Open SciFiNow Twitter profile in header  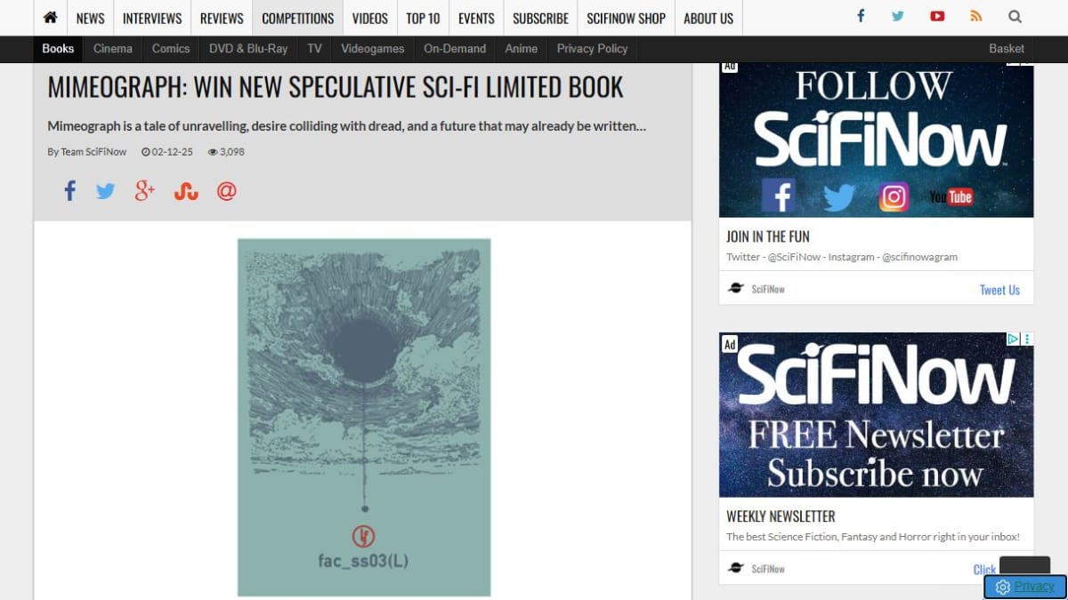(898, 16)
